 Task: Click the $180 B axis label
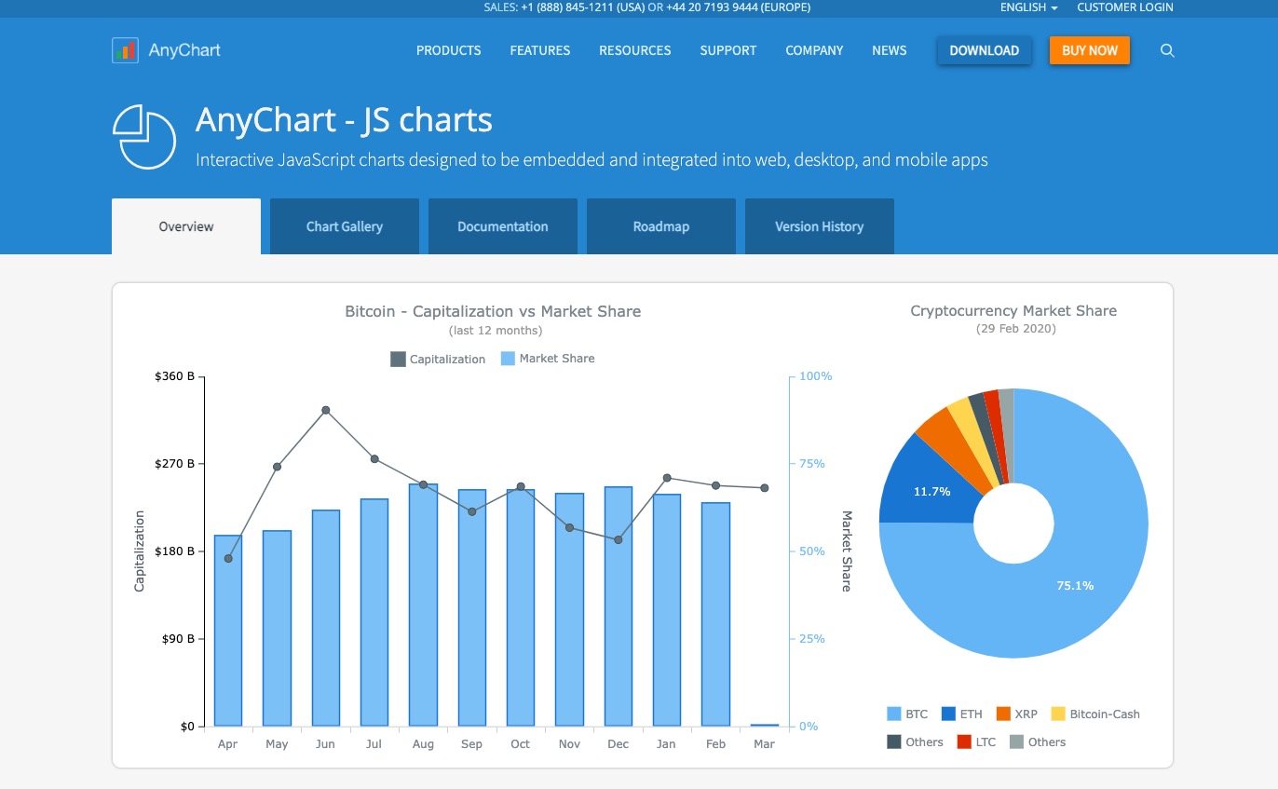pos(174,551)
